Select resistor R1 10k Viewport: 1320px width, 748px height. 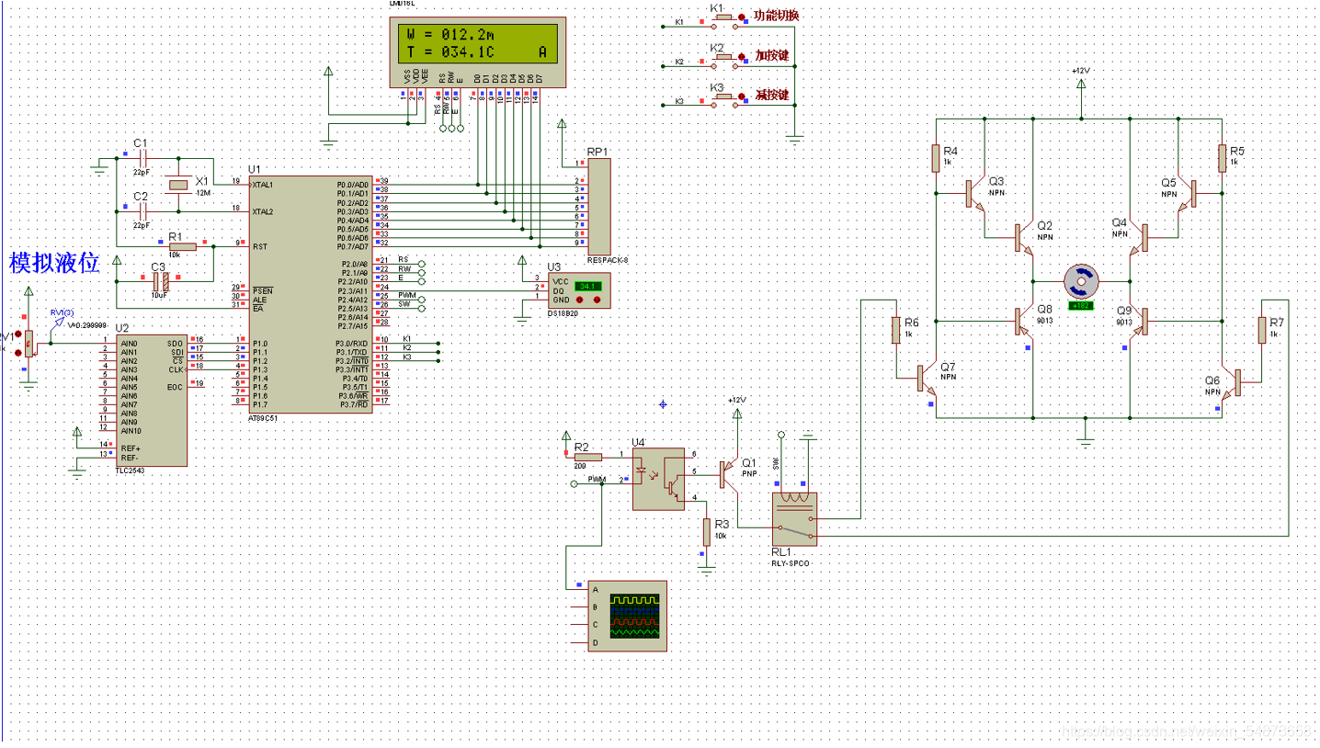(x=182, y=246)
